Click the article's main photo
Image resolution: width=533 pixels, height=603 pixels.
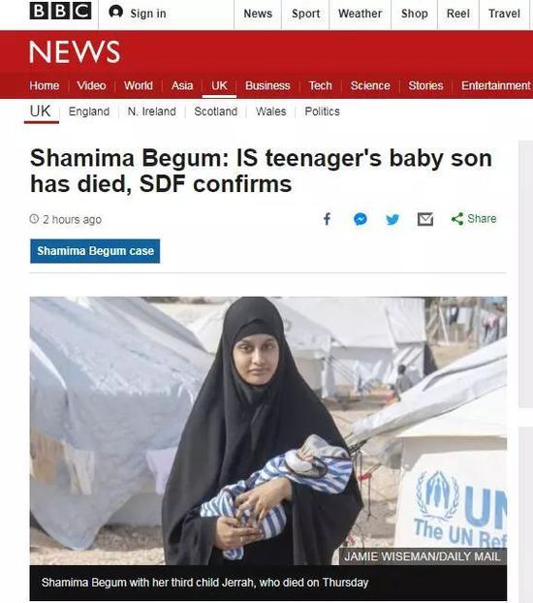point(268,430)
